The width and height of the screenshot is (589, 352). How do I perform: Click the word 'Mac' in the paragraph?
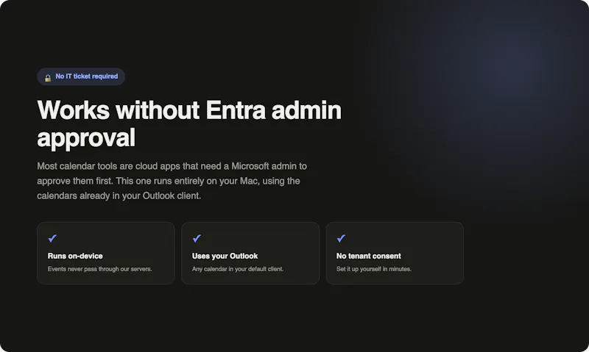(x=249, y=181)
